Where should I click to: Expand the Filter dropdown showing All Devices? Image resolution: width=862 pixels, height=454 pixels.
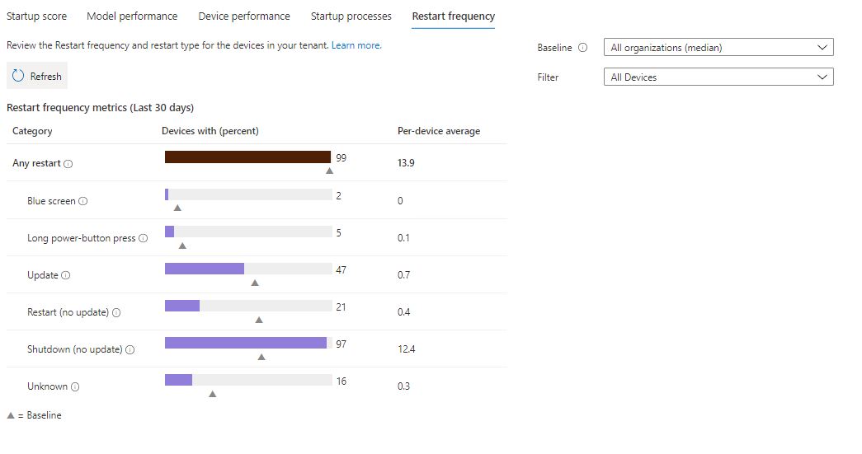coord(718,77)
